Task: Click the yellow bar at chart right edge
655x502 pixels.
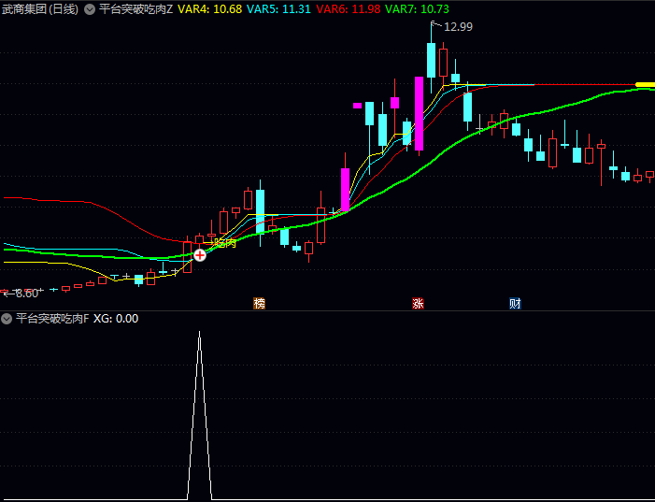Action: click(645, 85)
